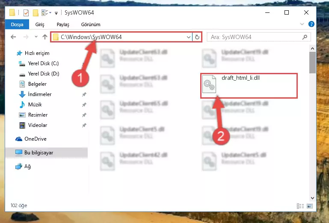Open Videolar in navigation pane

pyautogui.click(x=38, y=125)
